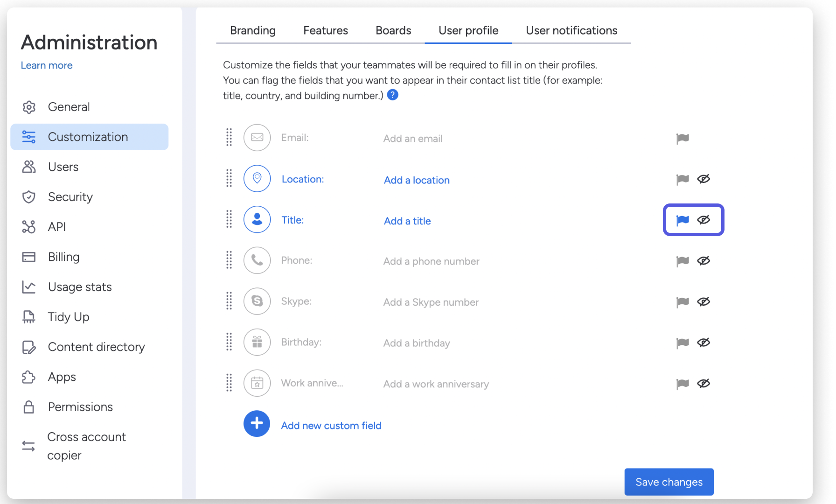Screen dimensions: 836x504
Task: Hide the Birthday field with eye icon
Action: pyautogui.click(x=704, y=343)
